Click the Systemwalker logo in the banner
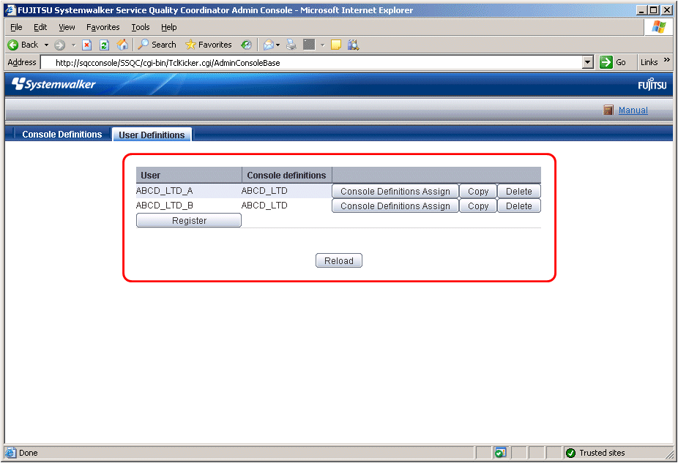This screenshot has height=463, width=678. [53, 84]
